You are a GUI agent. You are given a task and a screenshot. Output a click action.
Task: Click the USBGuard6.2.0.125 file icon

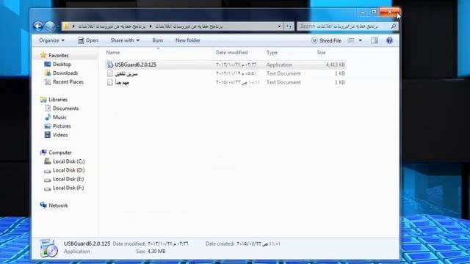pyautogui.click(x=110, y=65)
